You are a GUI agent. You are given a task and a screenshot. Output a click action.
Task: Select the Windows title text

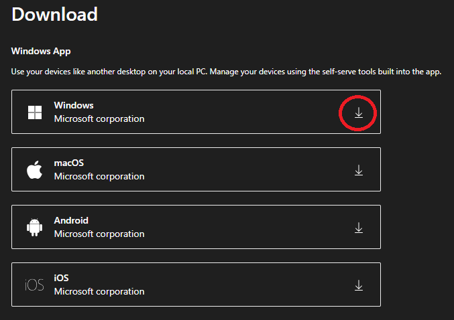(74, 105)
